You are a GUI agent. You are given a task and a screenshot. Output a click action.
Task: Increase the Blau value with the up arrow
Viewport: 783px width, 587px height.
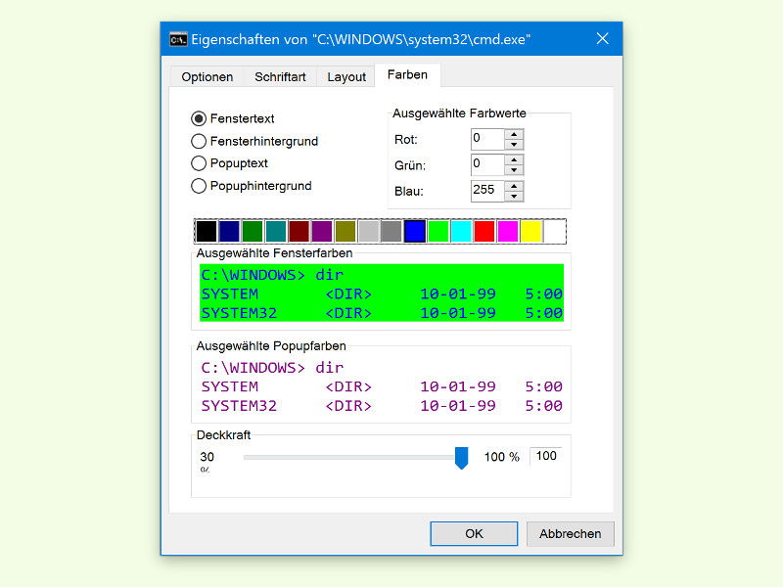coord(514,186)
